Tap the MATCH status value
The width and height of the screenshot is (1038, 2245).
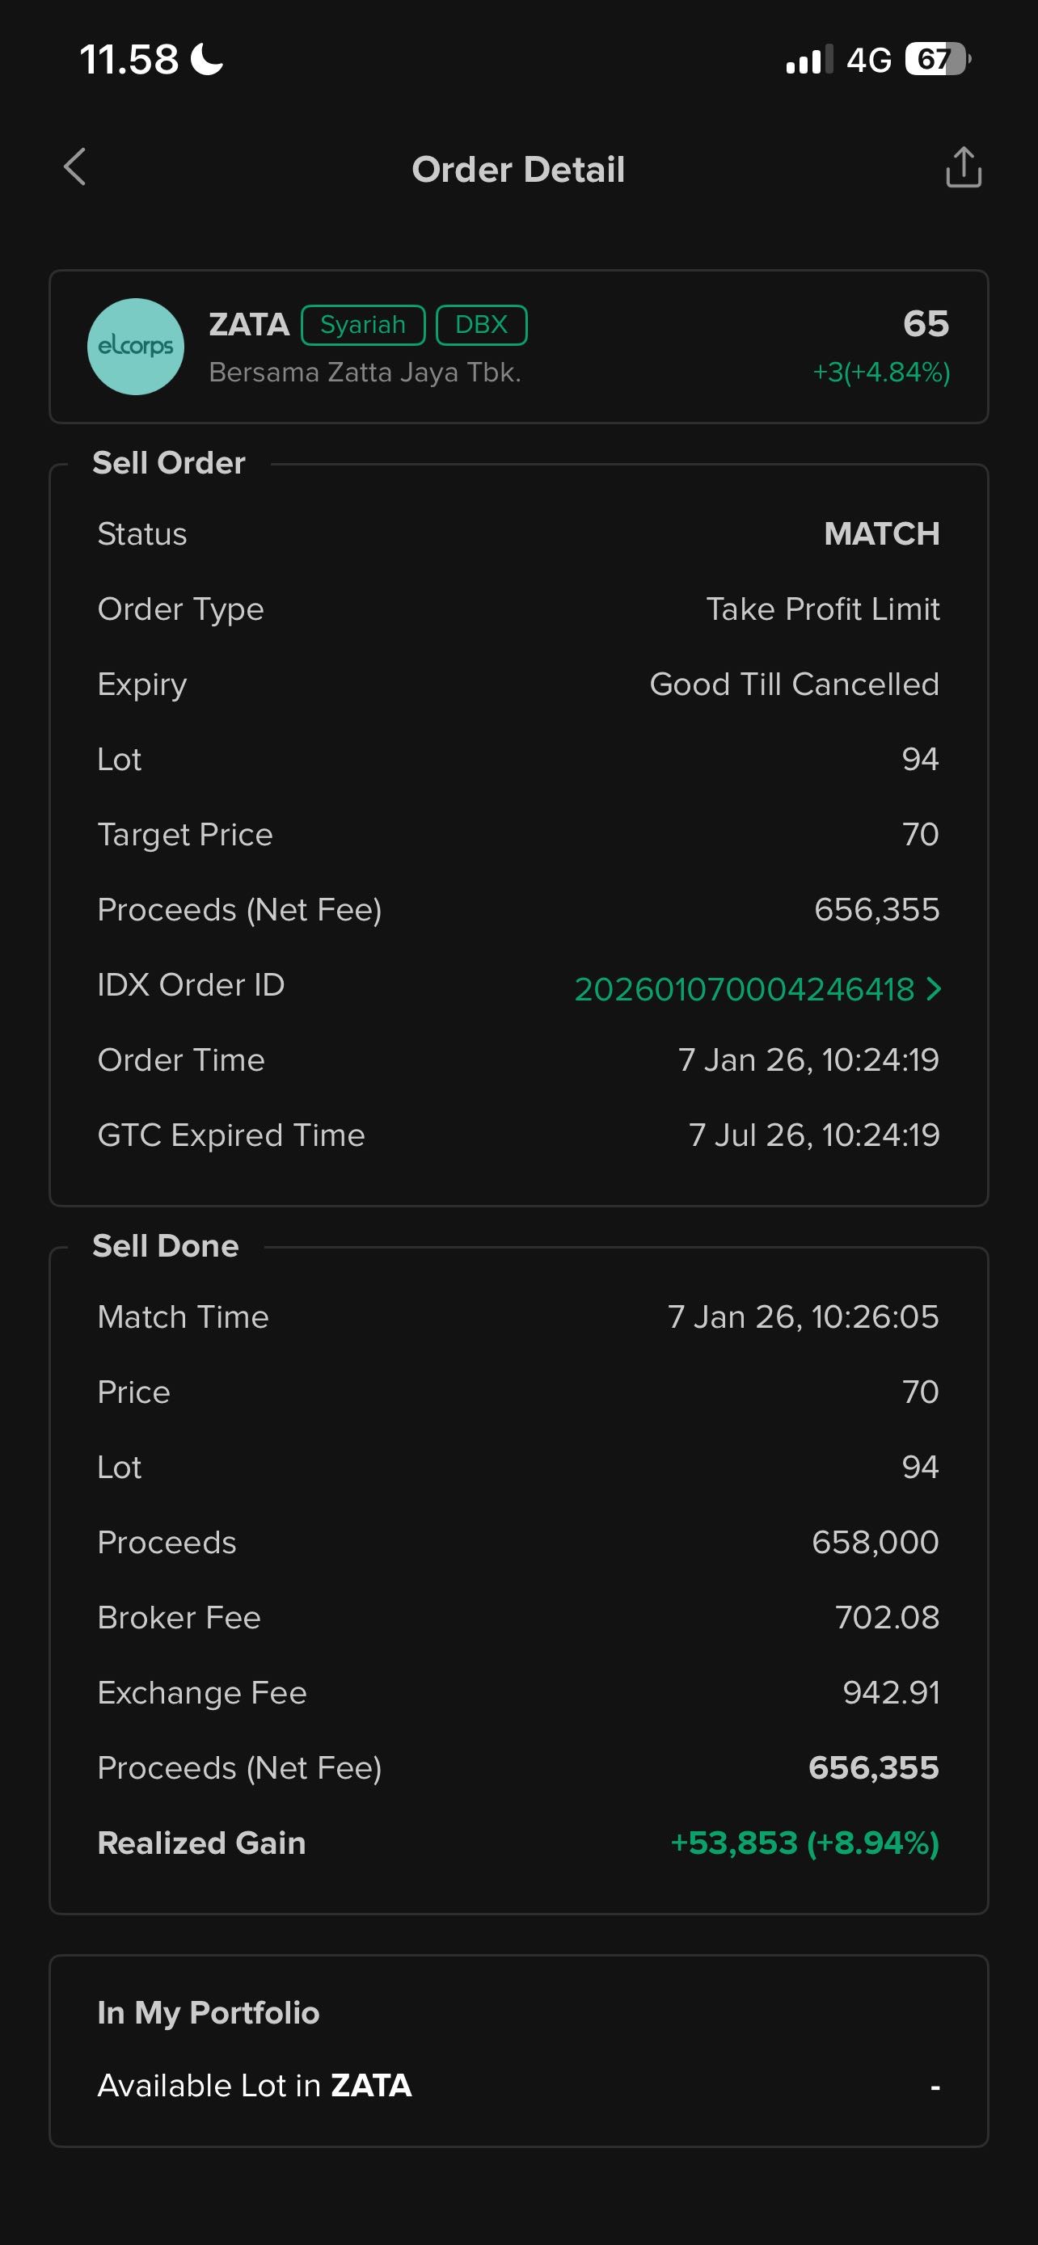tap(881, 533)
